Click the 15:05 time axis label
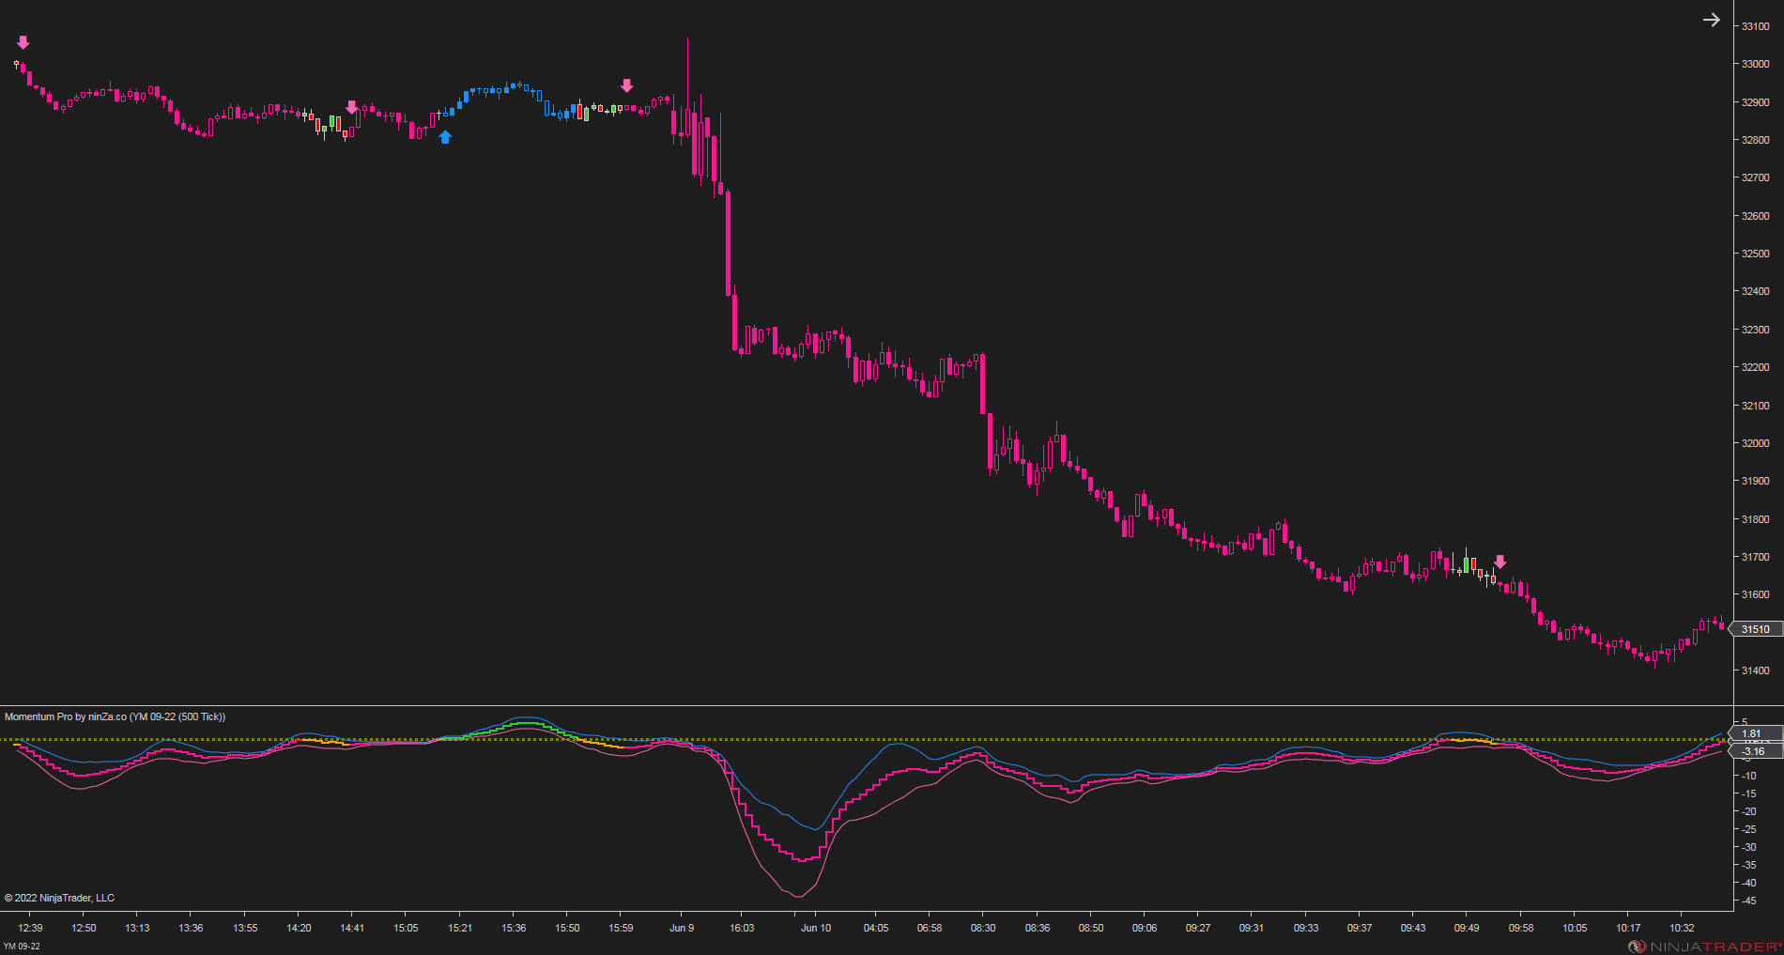The height and width of the screenshot is (955, 1784). [x=406, y=928]
